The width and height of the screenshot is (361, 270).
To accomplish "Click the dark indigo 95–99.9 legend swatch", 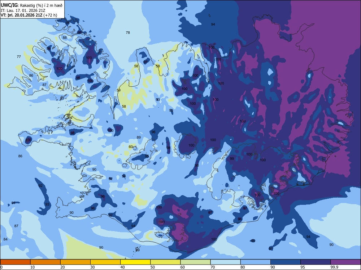I will tap(316, 262).
